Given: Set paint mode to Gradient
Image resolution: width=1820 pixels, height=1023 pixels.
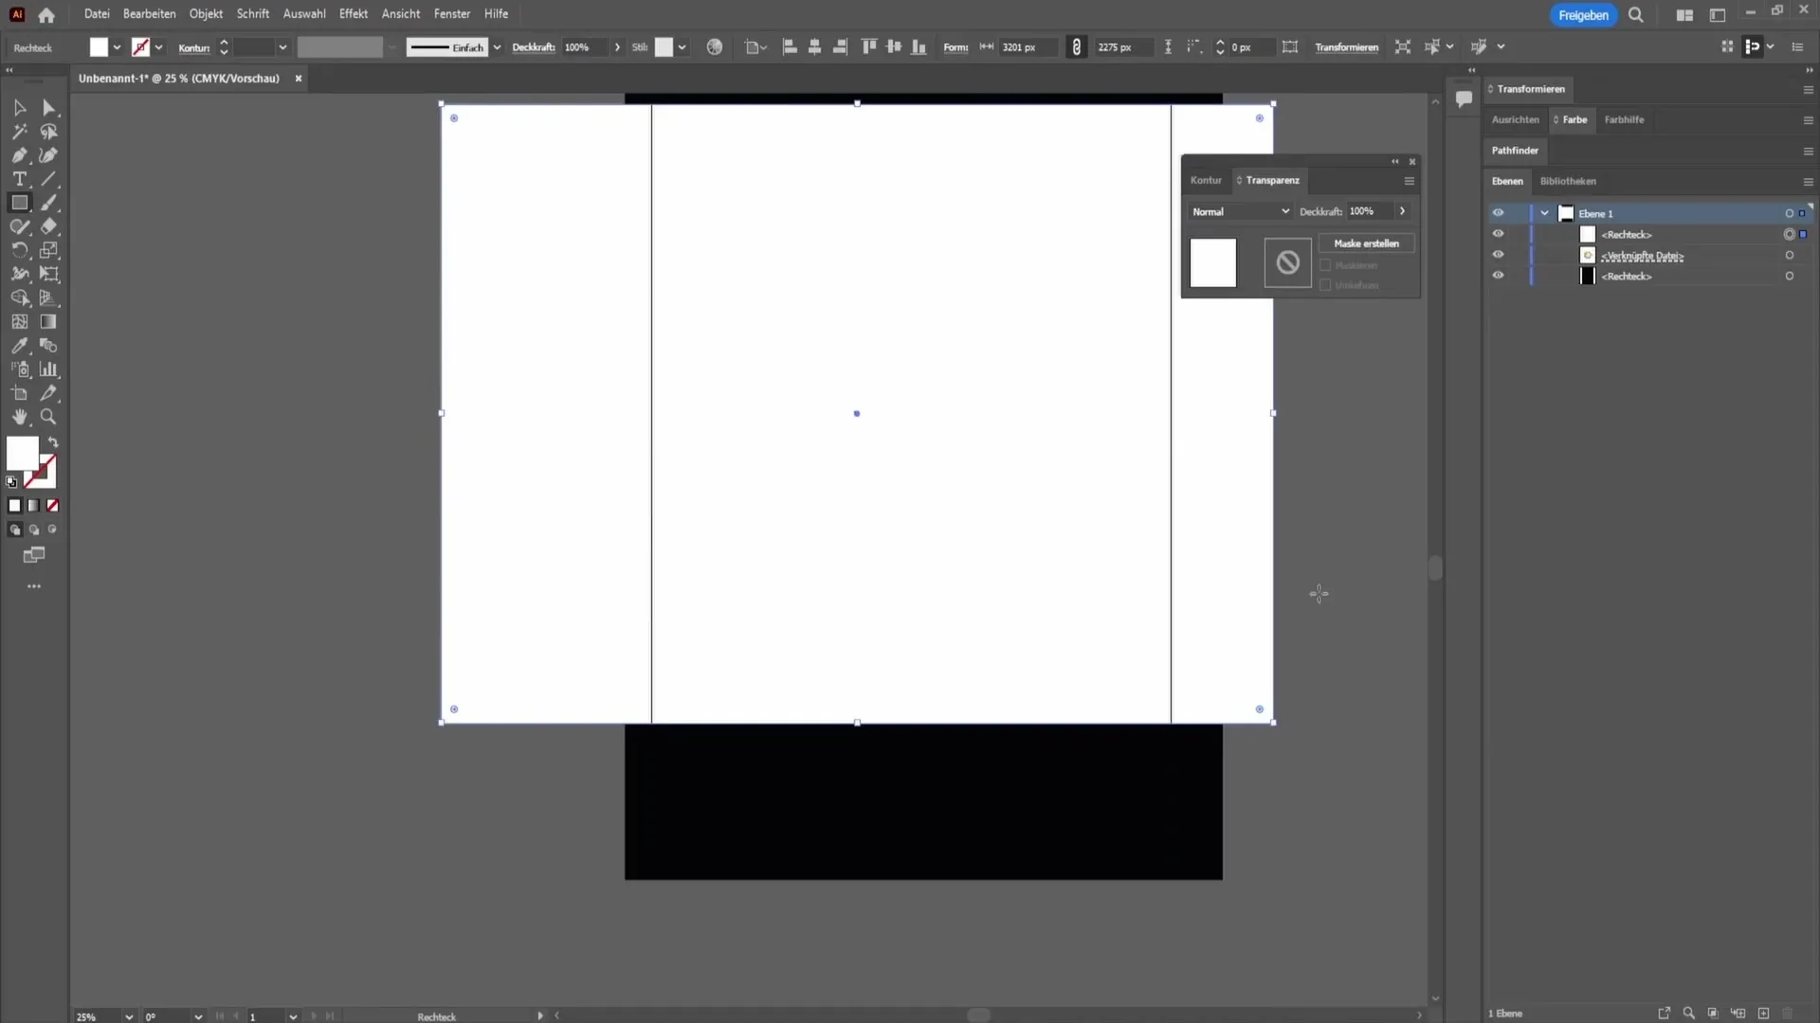Looking at the screenshot, I should pyautogui.click(x=34, y=506).
